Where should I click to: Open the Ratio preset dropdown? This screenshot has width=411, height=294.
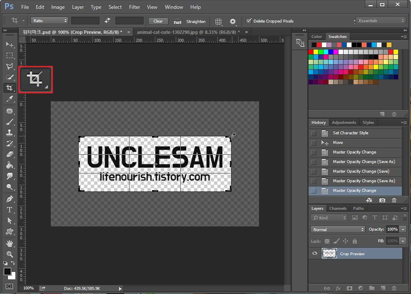click(x=50, y=20)
